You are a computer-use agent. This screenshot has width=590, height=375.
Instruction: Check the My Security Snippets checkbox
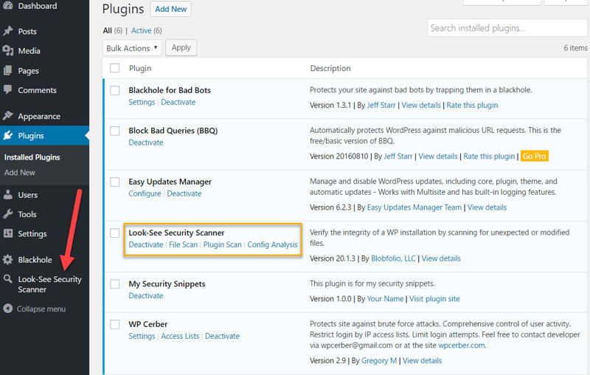pyautogui.click(x=115, y=284)
